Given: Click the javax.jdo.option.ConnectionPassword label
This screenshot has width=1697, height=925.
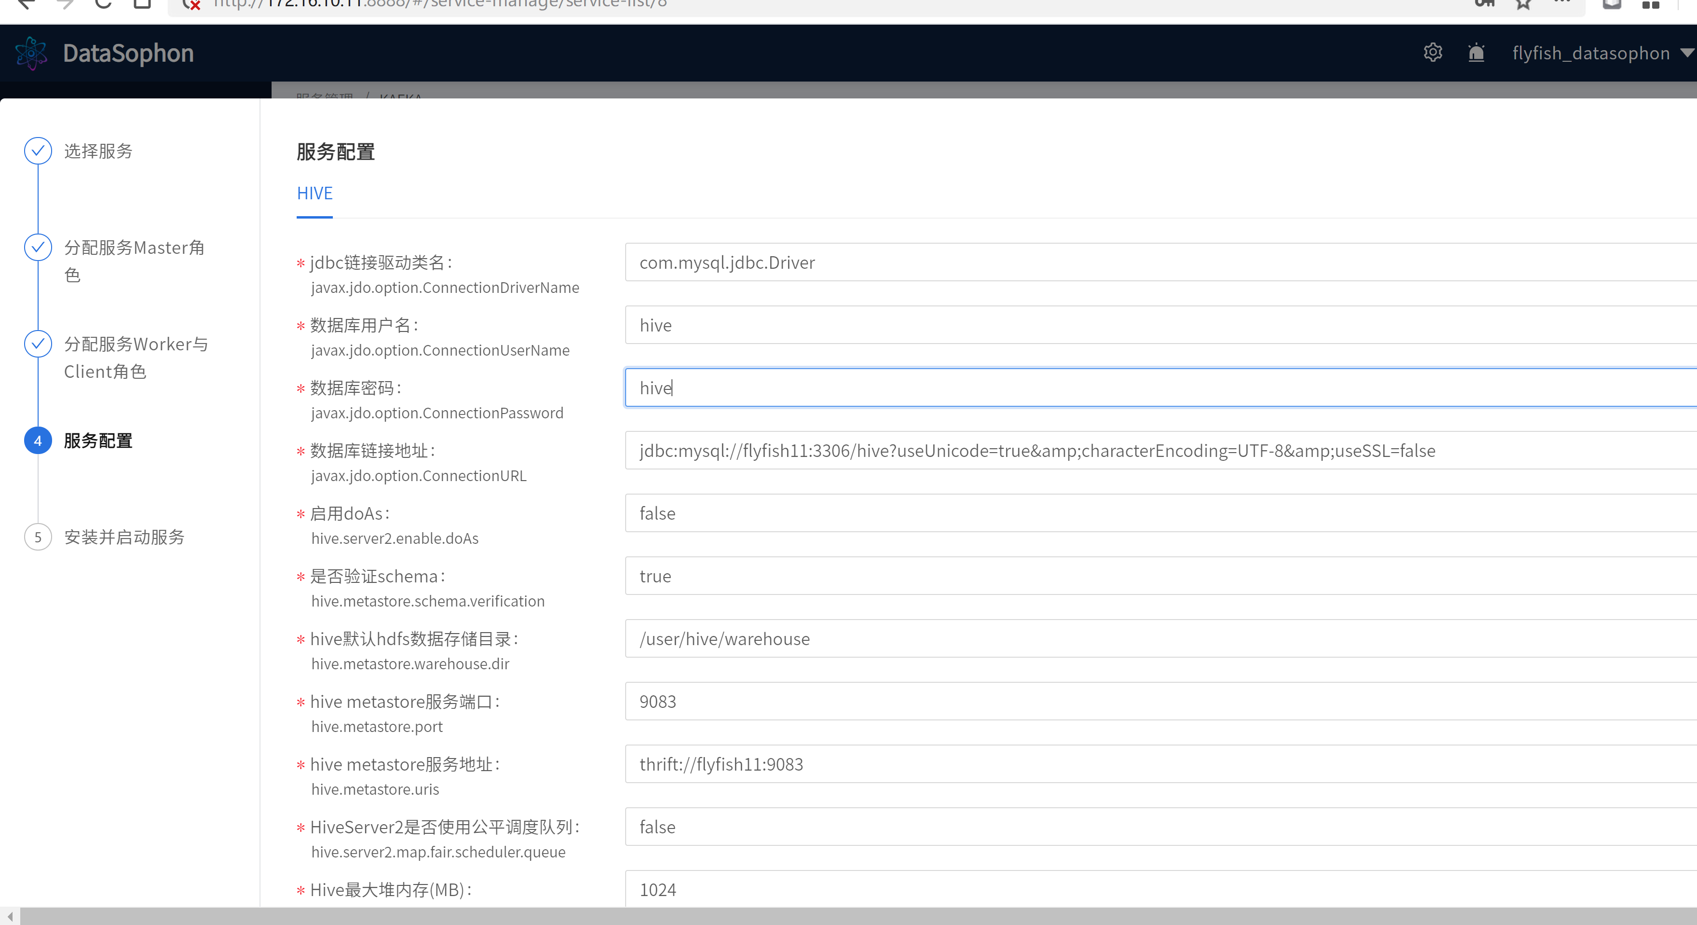Looking at the screenshot, I should click(438, 413).
